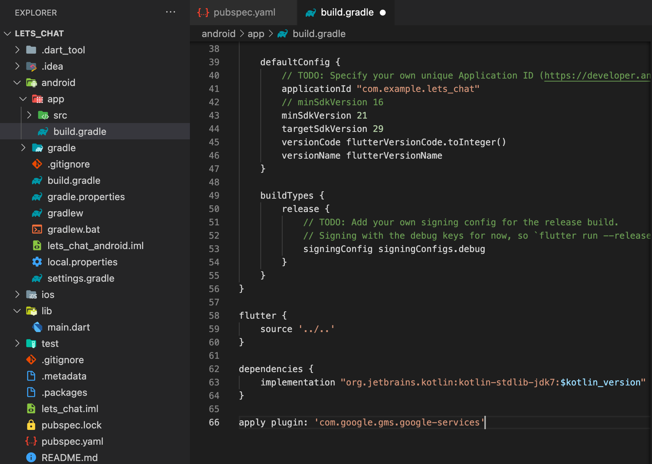This screenshot has height=464, width=652.
Task: Open android-level build.gradle below .gitignore
Action: [x=95, y=180]
